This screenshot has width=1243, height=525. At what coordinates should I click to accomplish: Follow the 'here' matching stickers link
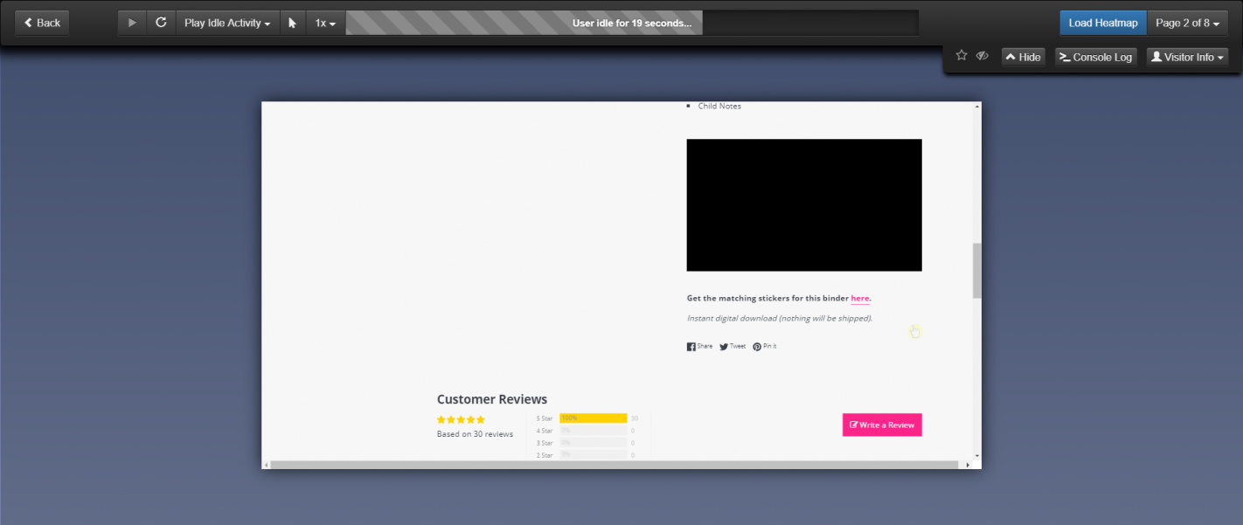pos(859,299)
